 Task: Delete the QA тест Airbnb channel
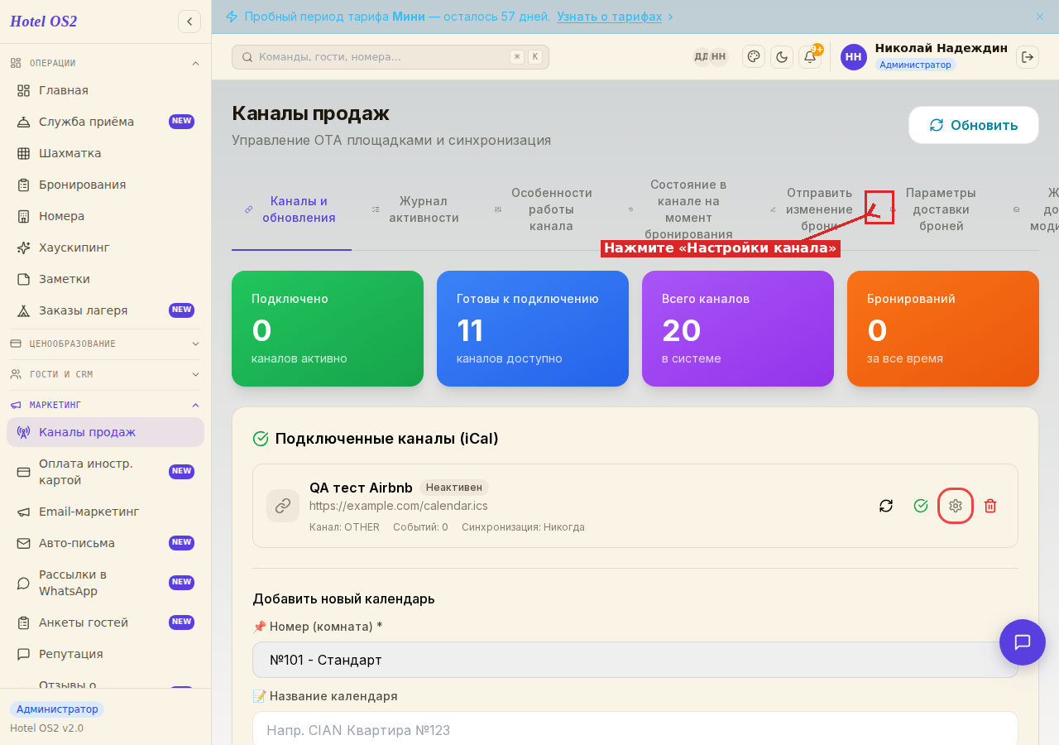990,506
